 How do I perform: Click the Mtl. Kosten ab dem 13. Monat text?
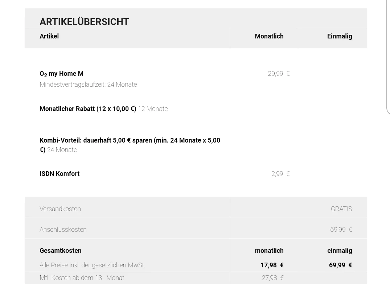pos(82,278)
